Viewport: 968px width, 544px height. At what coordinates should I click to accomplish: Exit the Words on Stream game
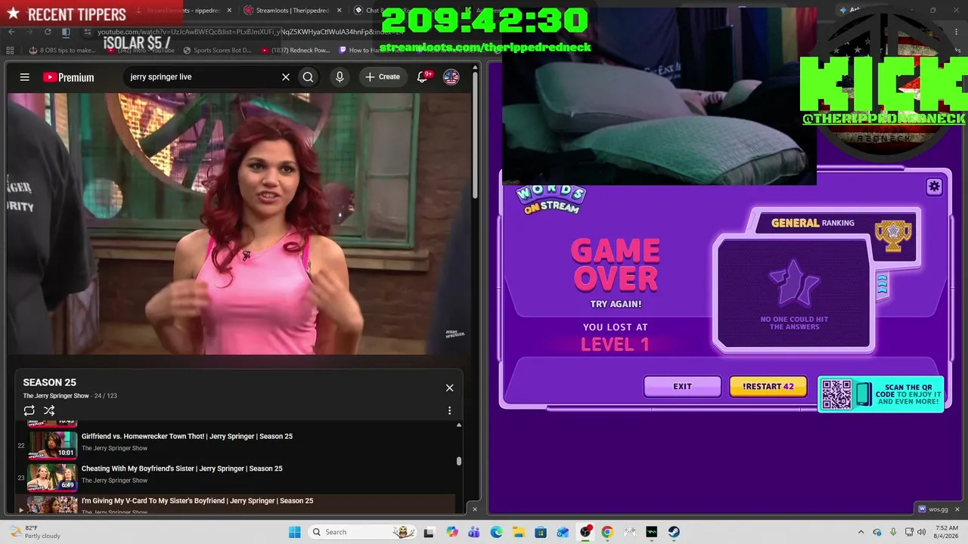[x=682, y=386]
